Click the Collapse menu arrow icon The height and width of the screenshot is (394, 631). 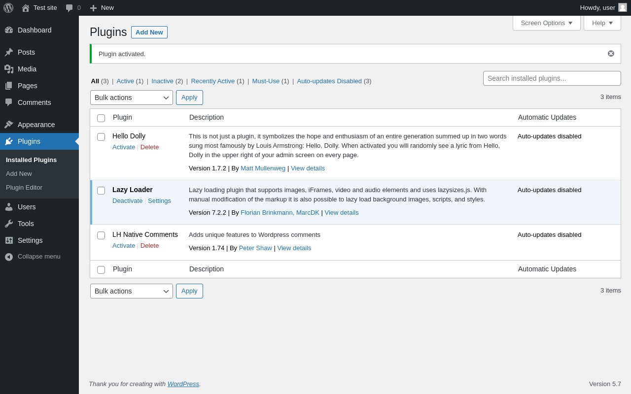tap(9, 257)
